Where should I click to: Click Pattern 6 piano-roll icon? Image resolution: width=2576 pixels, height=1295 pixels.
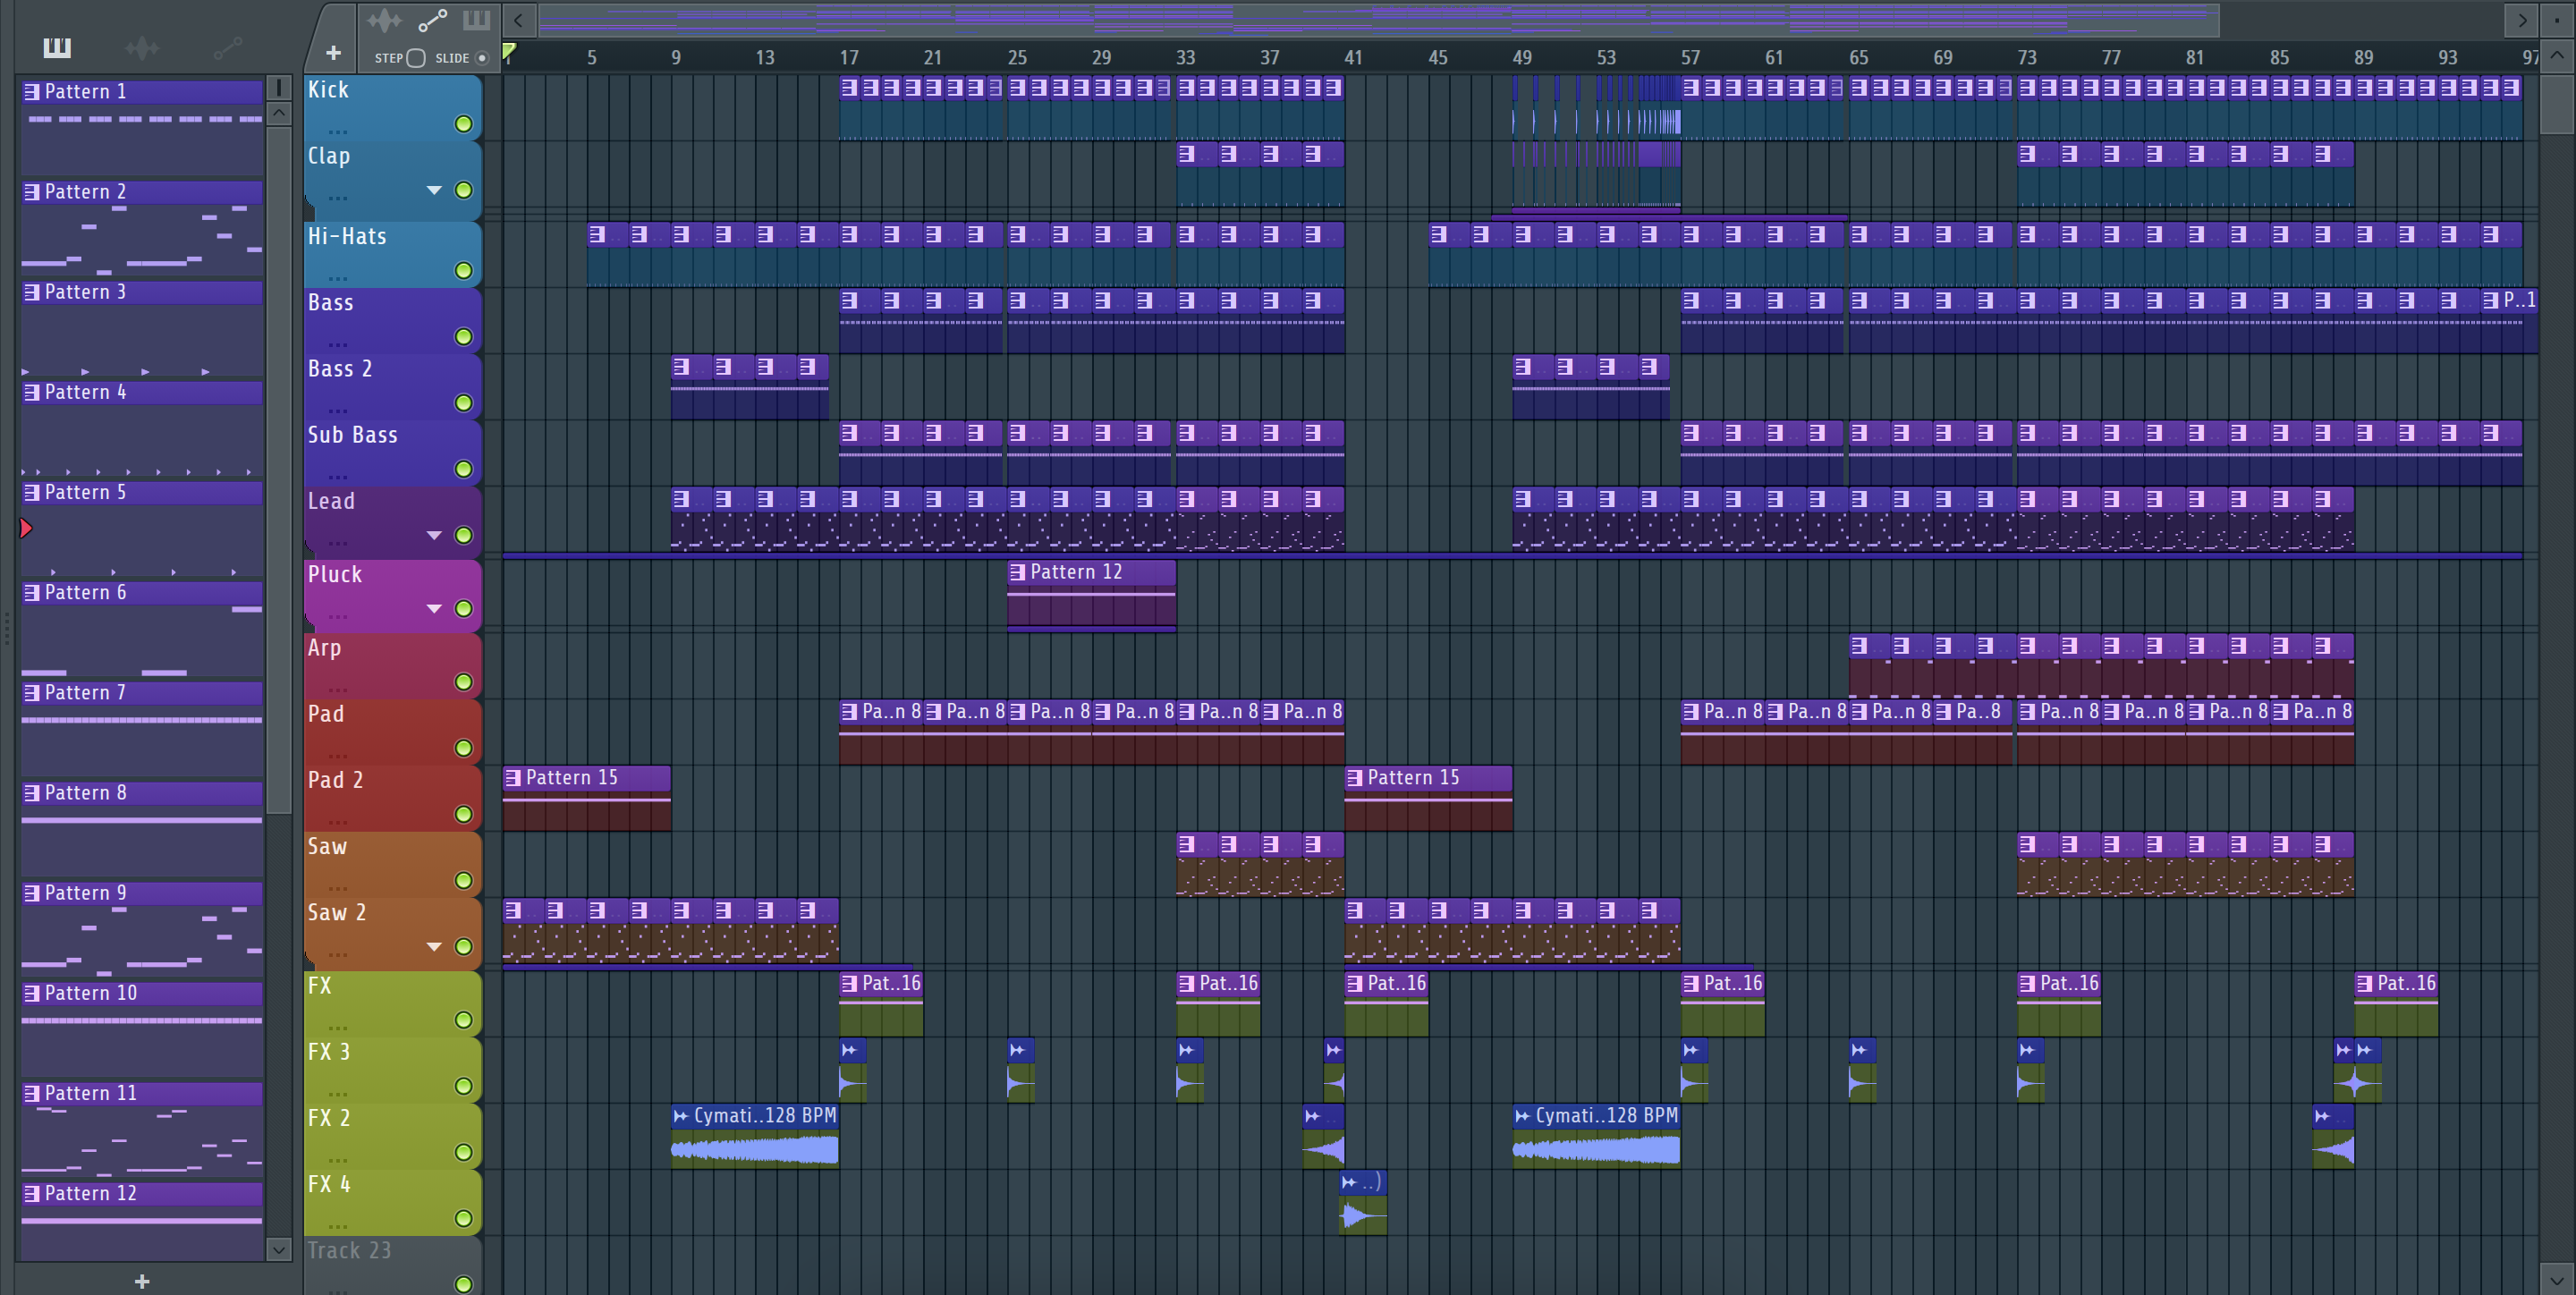pos(32,592)
